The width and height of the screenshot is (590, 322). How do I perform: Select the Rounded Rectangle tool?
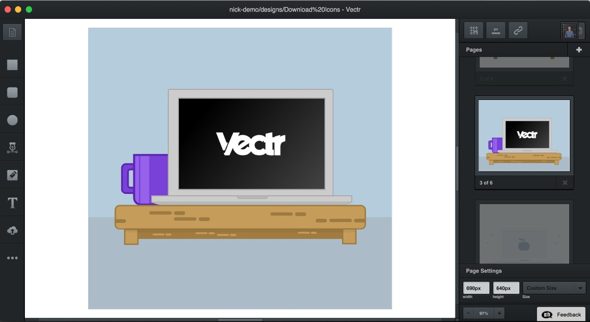tap(12, 92)
